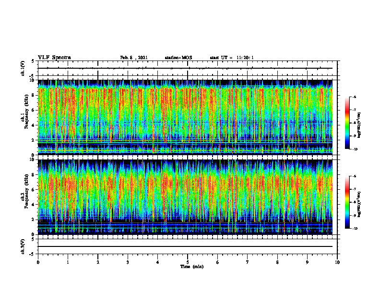Click the ch.2 spectrogram color scale bar
The width and height of the screenshot is (380, 294).
coord(347,202)
